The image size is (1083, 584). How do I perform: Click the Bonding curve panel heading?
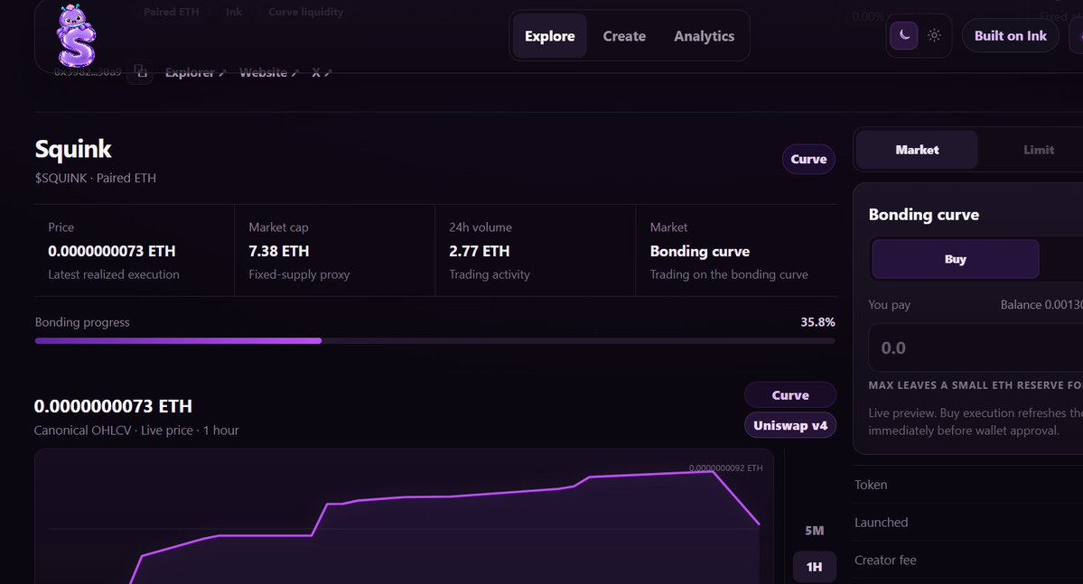923,215
